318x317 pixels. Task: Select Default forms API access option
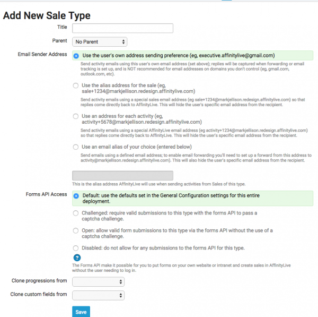[x=77, y=195]
